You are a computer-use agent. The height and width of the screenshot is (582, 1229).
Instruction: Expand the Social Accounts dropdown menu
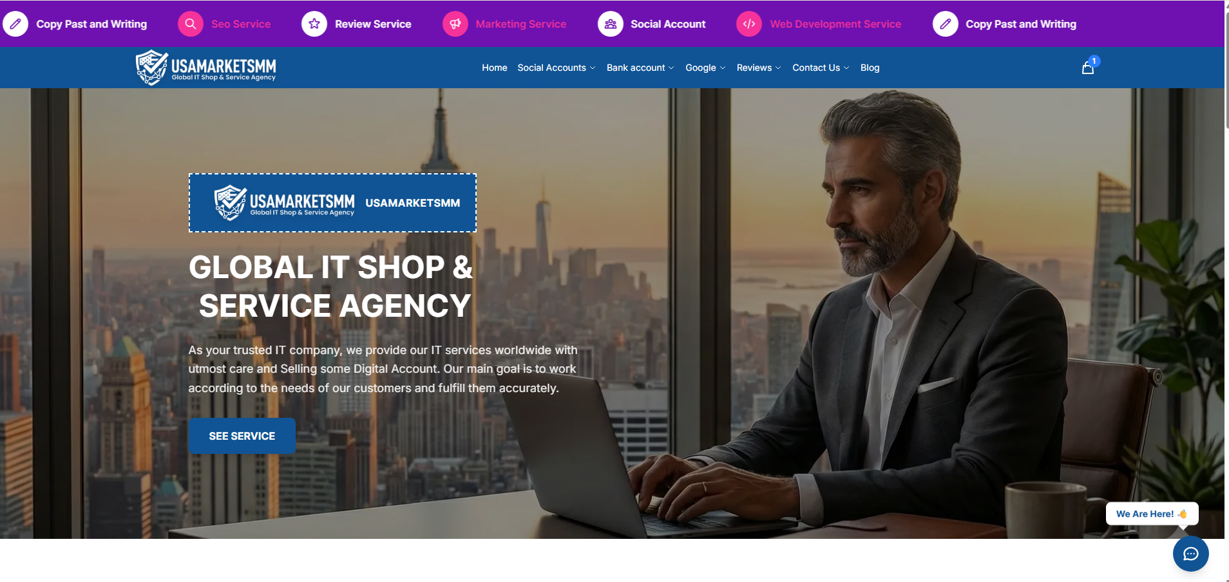[x=556, y=68]
